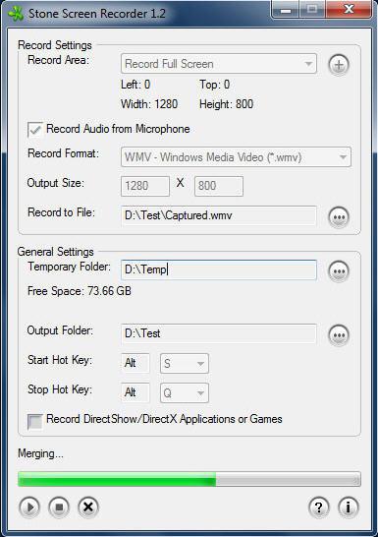The image size is (378, 537).
Task: Click the green merging progress bar
Action: 189,479
